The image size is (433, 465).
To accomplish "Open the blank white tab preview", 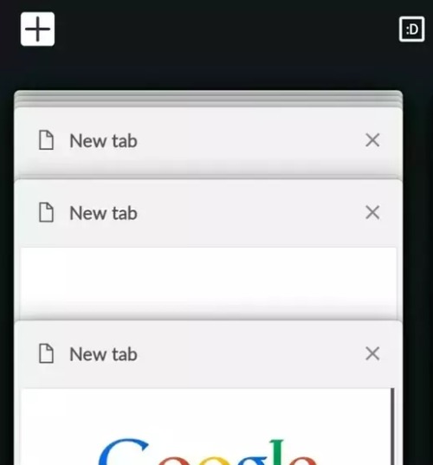I will (208, 282).
